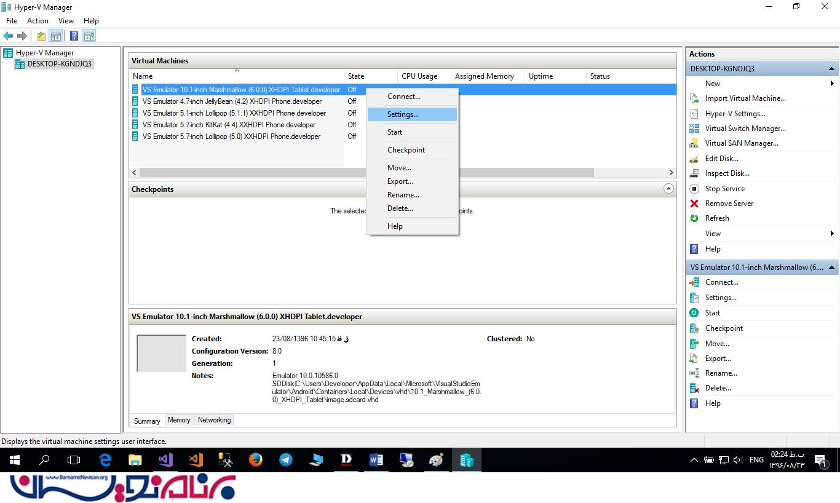Screen dimensions: 840x503
Task: Choose Settings... in the context menu
Action: pos(403,114)
